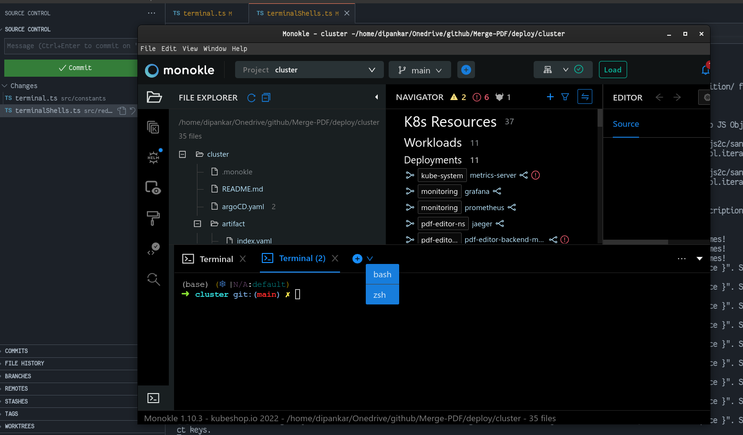Switch to the Terminal (2) tab

coord(294,258)
